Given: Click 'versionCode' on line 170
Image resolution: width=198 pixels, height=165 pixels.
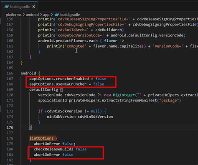Looking at the screenshot, I should [x=50, y=95].
